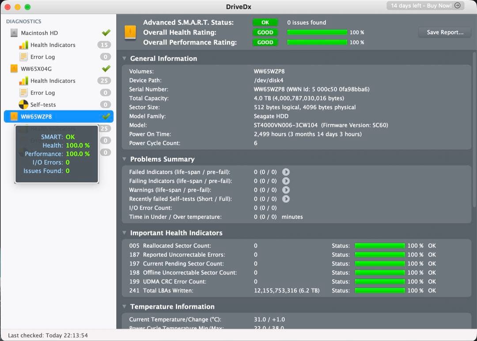
Task: Click the Overall Health Rating progress bar
Action: coord(317,32)
